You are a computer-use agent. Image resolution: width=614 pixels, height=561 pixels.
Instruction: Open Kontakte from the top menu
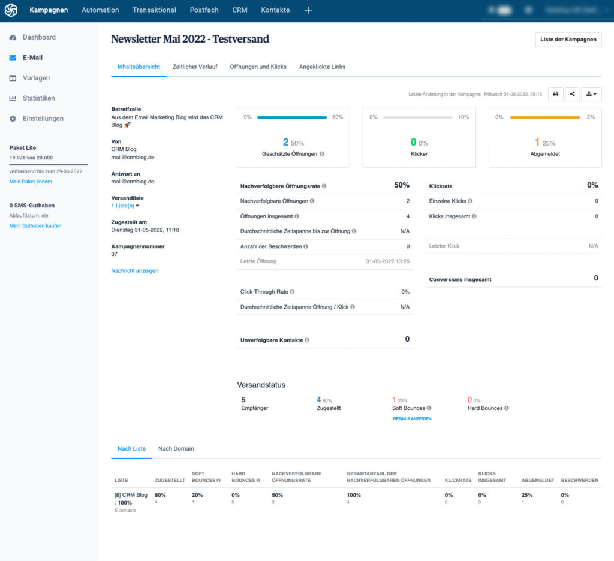[275, 10]
